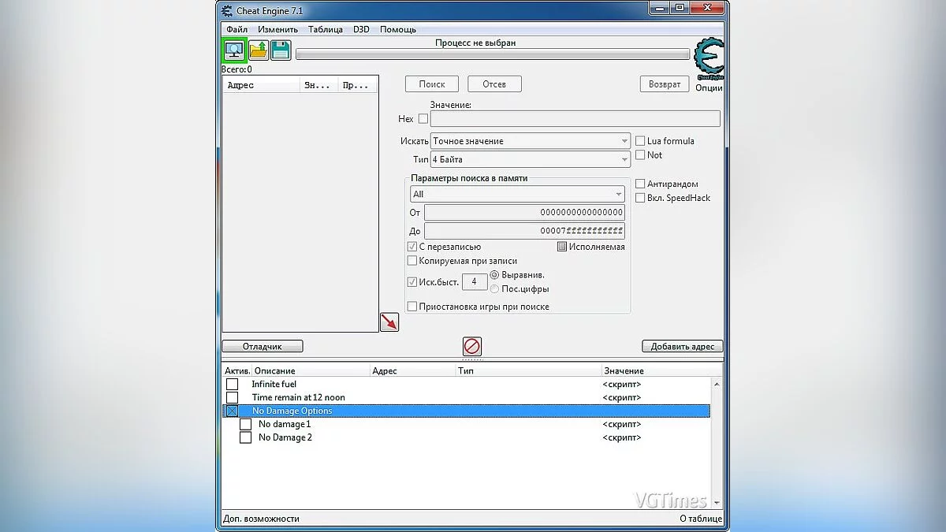
Task: Enable the Вкл. SpeedHack checkbox
Action: pyautogui.click(x=640, y=198)
